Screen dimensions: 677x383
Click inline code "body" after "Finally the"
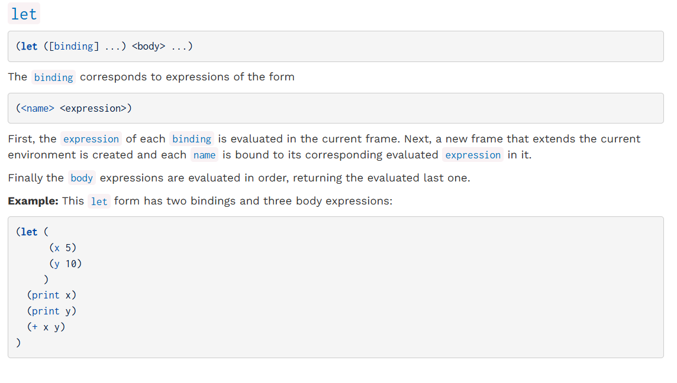(82, 178)
